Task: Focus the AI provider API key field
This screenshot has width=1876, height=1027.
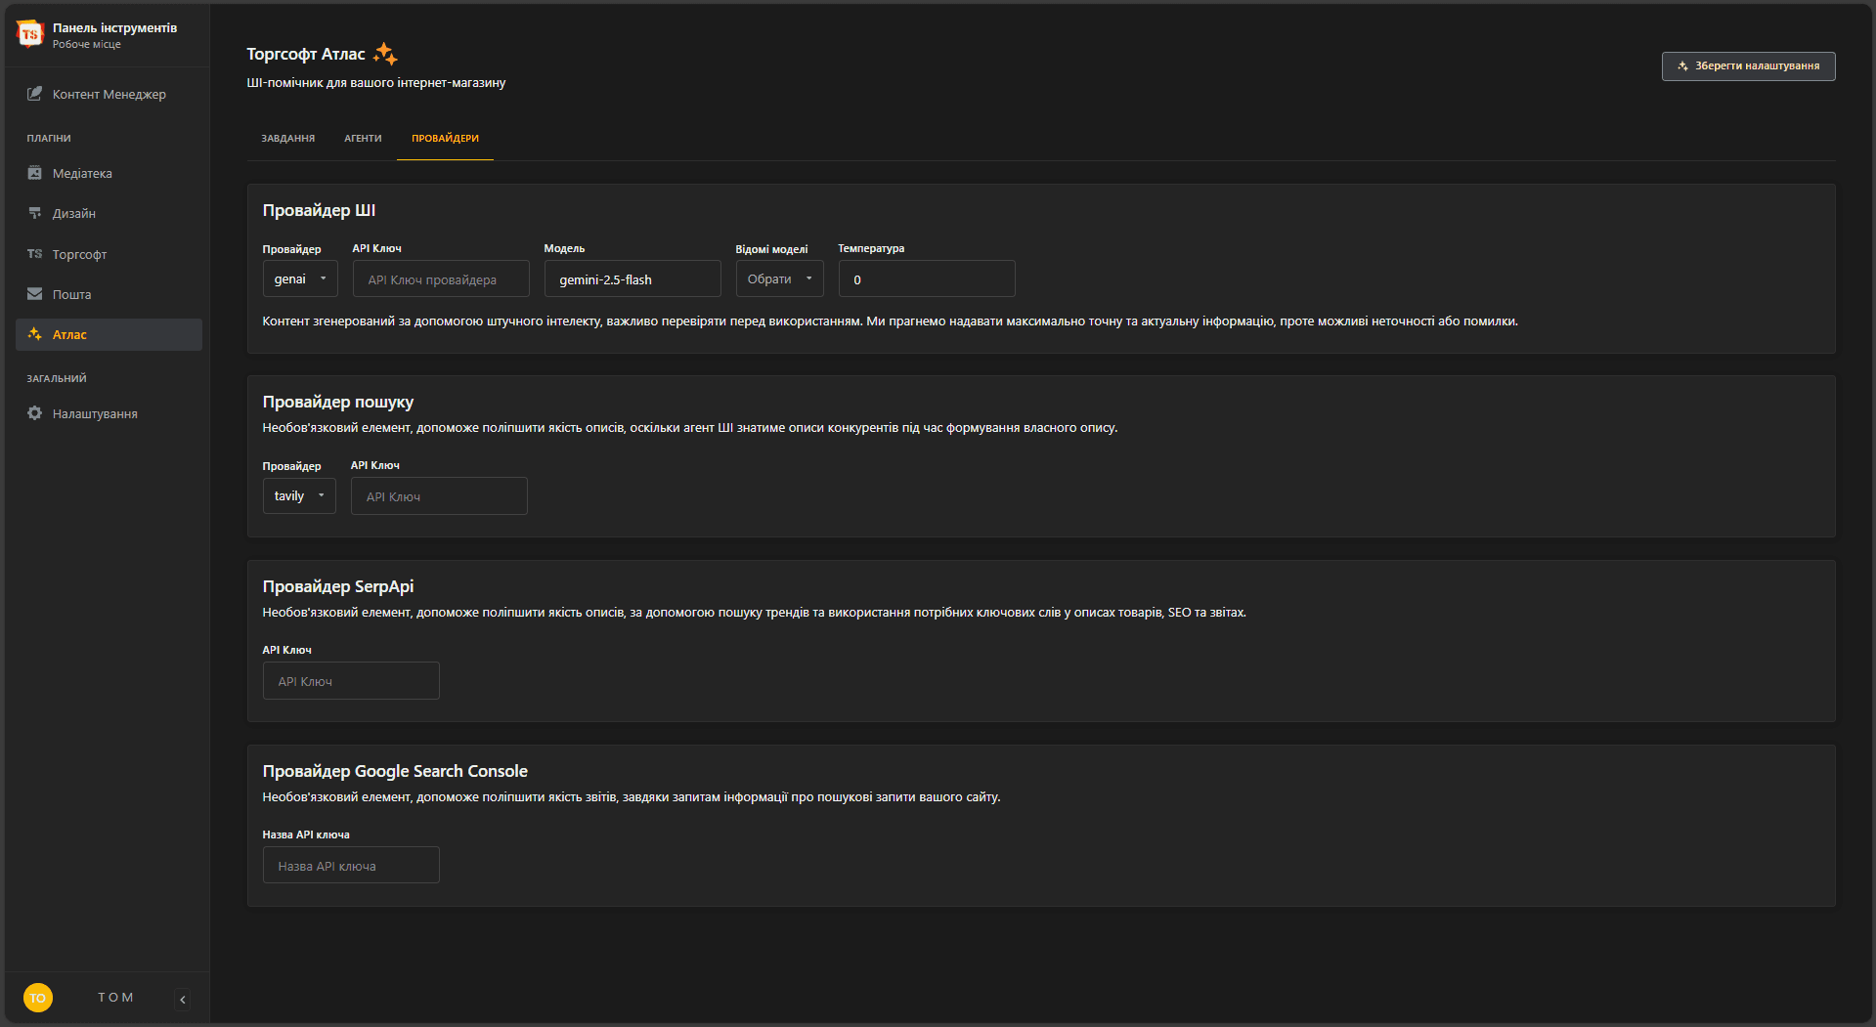Action: pos(441,279)
